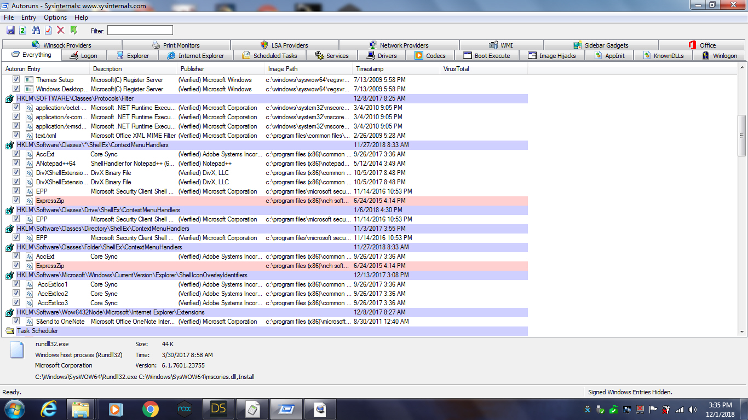Uncheck the Windows Desktop entry checkbox

[x=16, y=89]
